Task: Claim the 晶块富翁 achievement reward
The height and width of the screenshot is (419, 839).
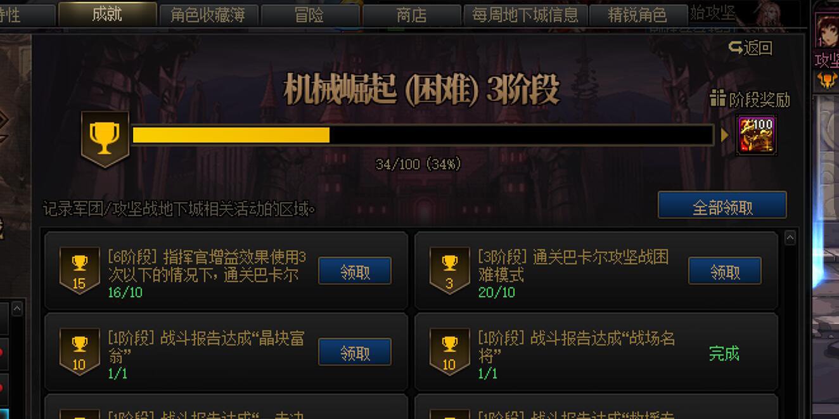Action: pyautogui.click(x=355, y=352)
